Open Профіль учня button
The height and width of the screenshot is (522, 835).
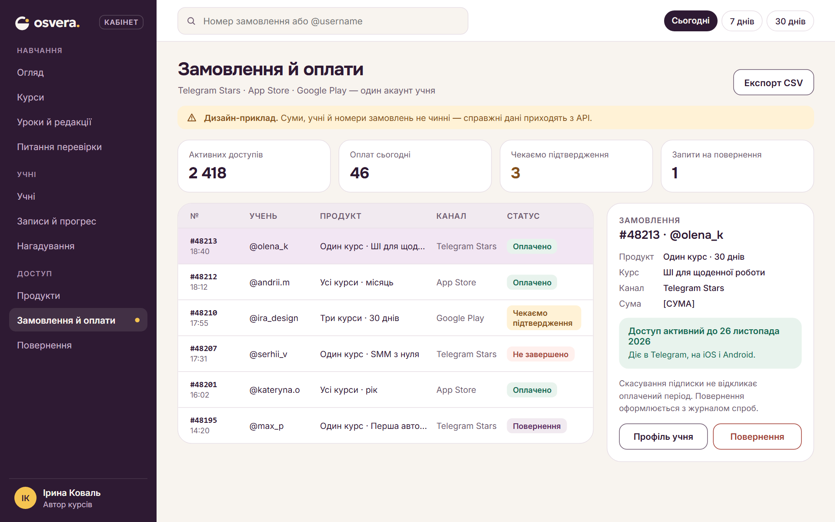(x=663, y=436)
